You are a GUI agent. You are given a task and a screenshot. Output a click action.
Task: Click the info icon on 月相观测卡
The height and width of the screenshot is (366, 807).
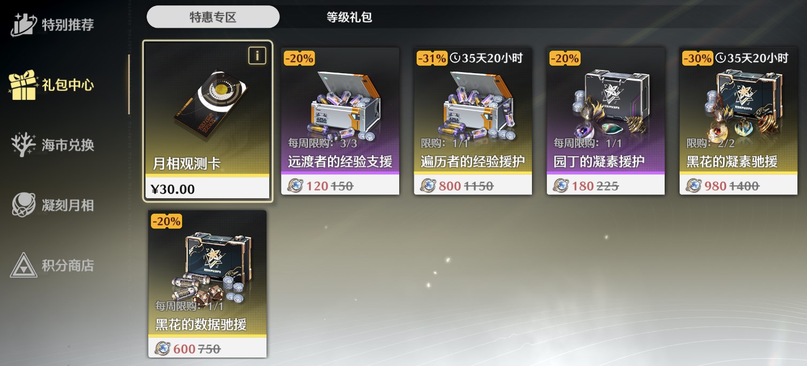pos(257,56)
